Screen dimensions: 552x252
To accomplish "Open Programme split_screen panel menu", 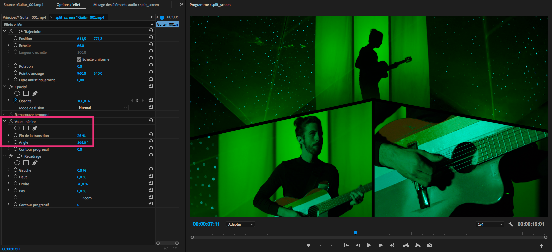I will [x=235, y=5].
